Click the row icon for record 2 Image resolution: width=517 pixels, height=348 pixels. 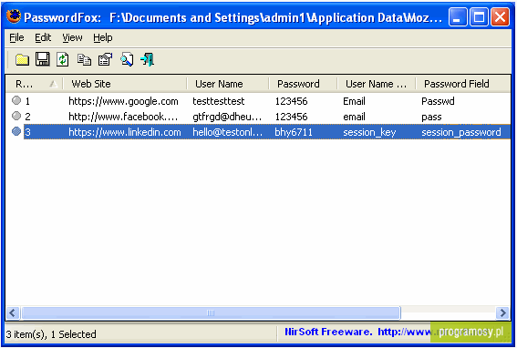click(16, 116)
